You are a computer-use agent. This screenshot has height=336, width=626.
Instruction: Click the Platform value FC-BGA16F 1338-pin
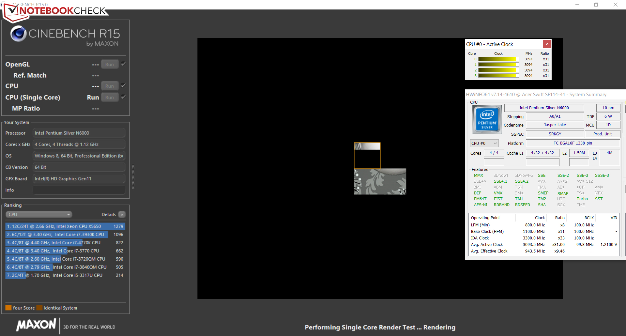[573, 143]
